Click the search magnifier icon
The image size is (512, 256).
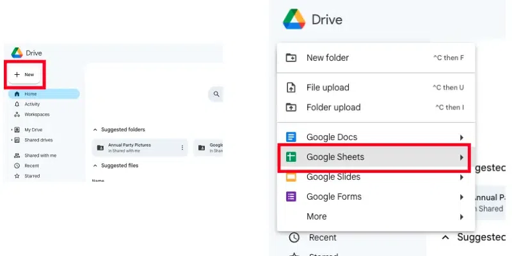click(216, 94)
